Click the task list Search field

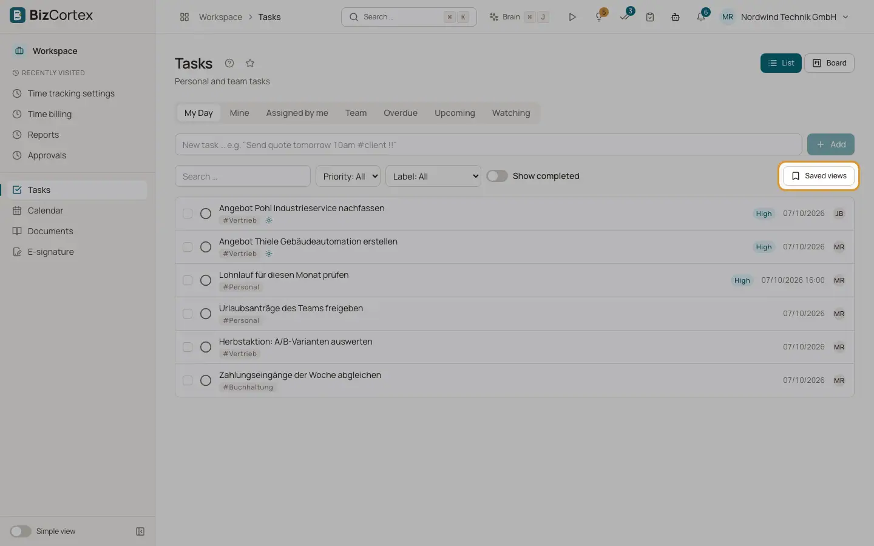point(243,176)
